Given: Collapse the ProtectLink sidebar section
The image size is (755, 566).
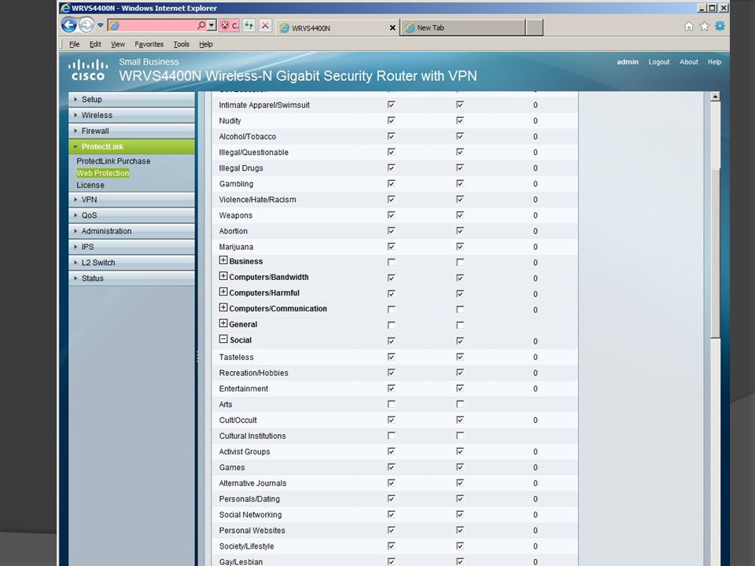Looking at the screenshot, I should (x=131, y=147).
